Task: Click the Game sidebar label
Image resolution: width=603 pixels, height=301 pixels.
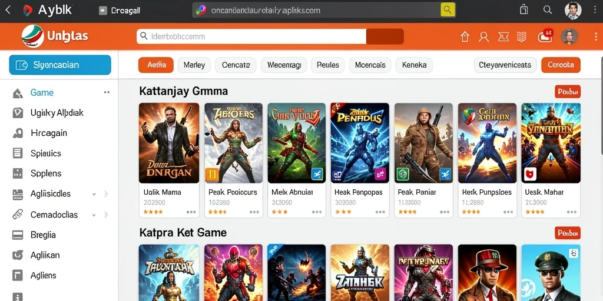Action: [42, 93]
